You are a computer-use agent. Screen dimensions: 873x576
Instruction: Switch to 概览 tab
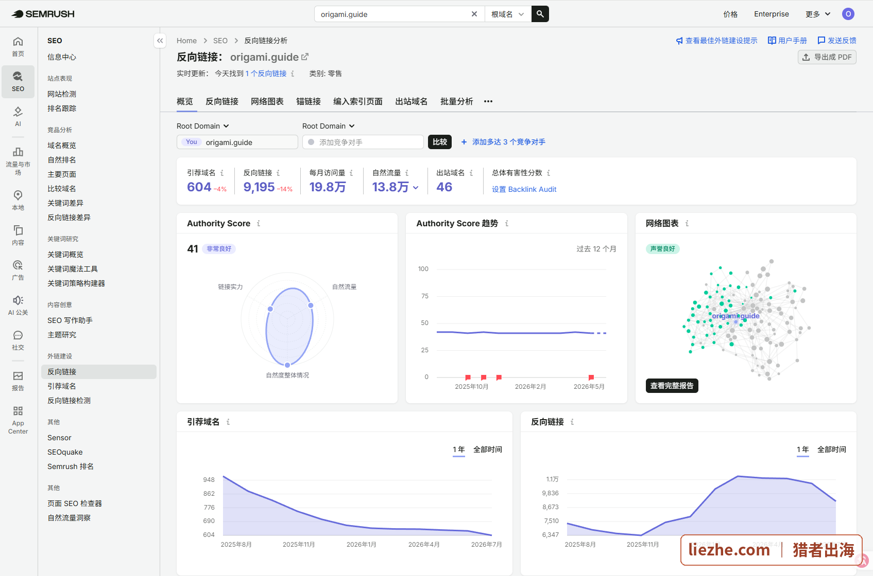[185, 101]
